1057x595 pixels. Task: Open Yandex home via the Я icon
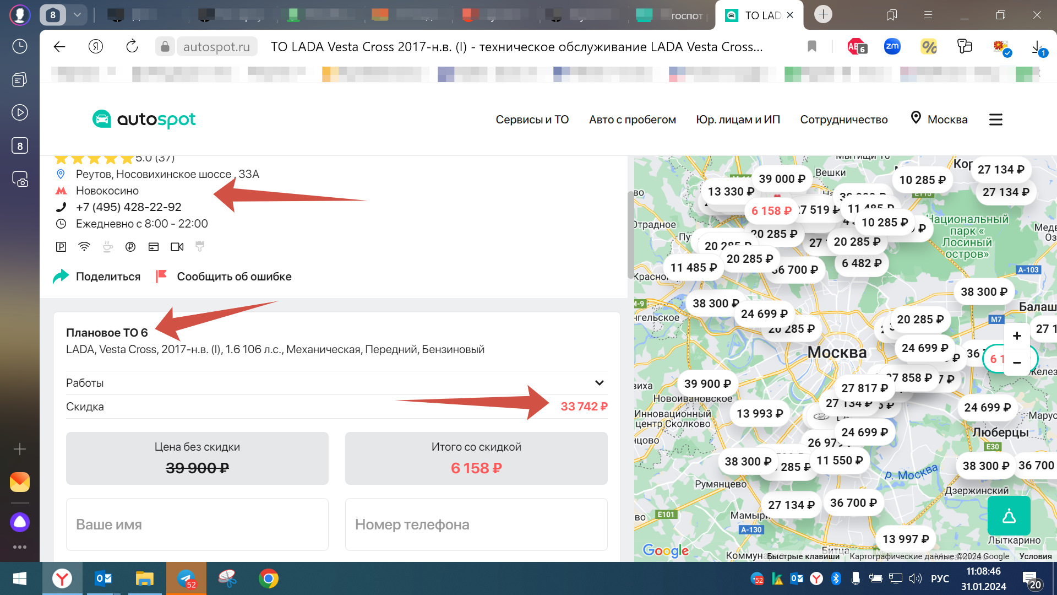(96, 47)
